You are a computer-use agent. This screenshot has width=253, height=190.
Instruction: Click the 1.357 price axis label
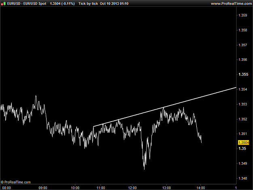pos(242,45)
